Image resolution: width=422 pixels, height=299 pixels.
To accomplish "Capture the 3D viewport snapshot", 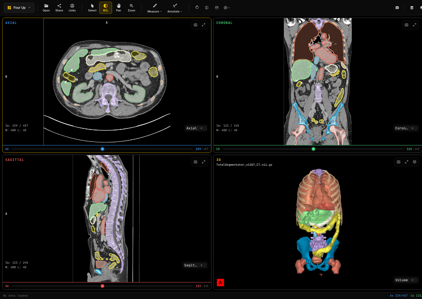I will 399,162.
